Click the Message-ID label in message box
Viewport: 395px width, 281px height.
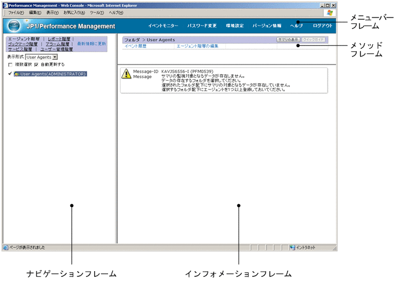point(146,72)
